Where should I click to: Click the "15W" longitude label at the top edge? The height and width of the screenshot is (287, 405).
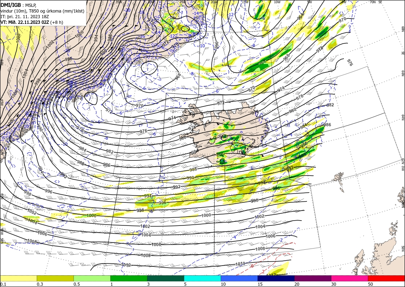245,2
